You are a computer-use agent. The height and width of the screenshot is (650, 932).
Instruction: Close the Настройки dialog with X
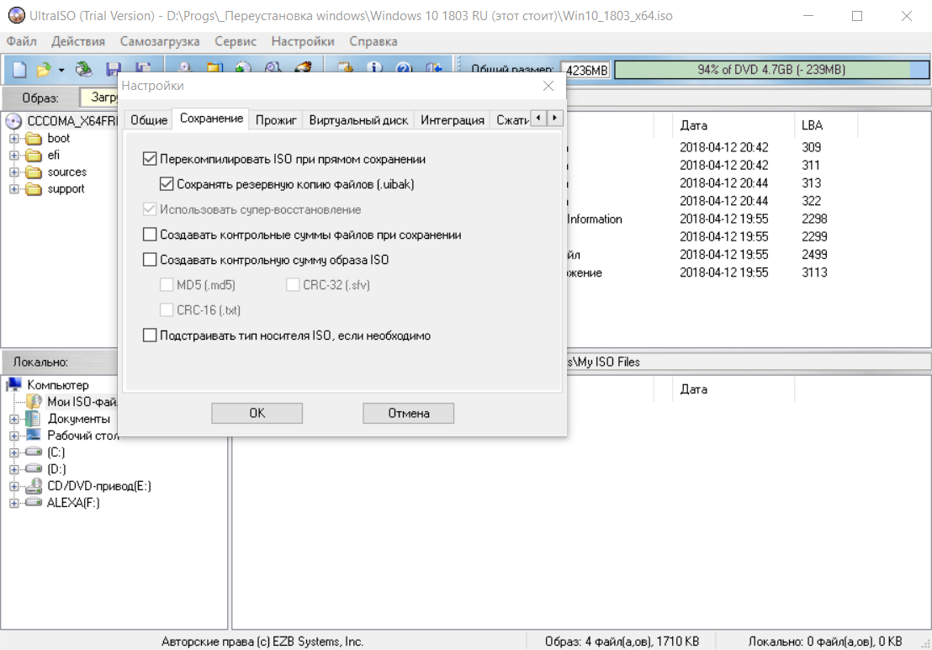(x=548, y=86)
